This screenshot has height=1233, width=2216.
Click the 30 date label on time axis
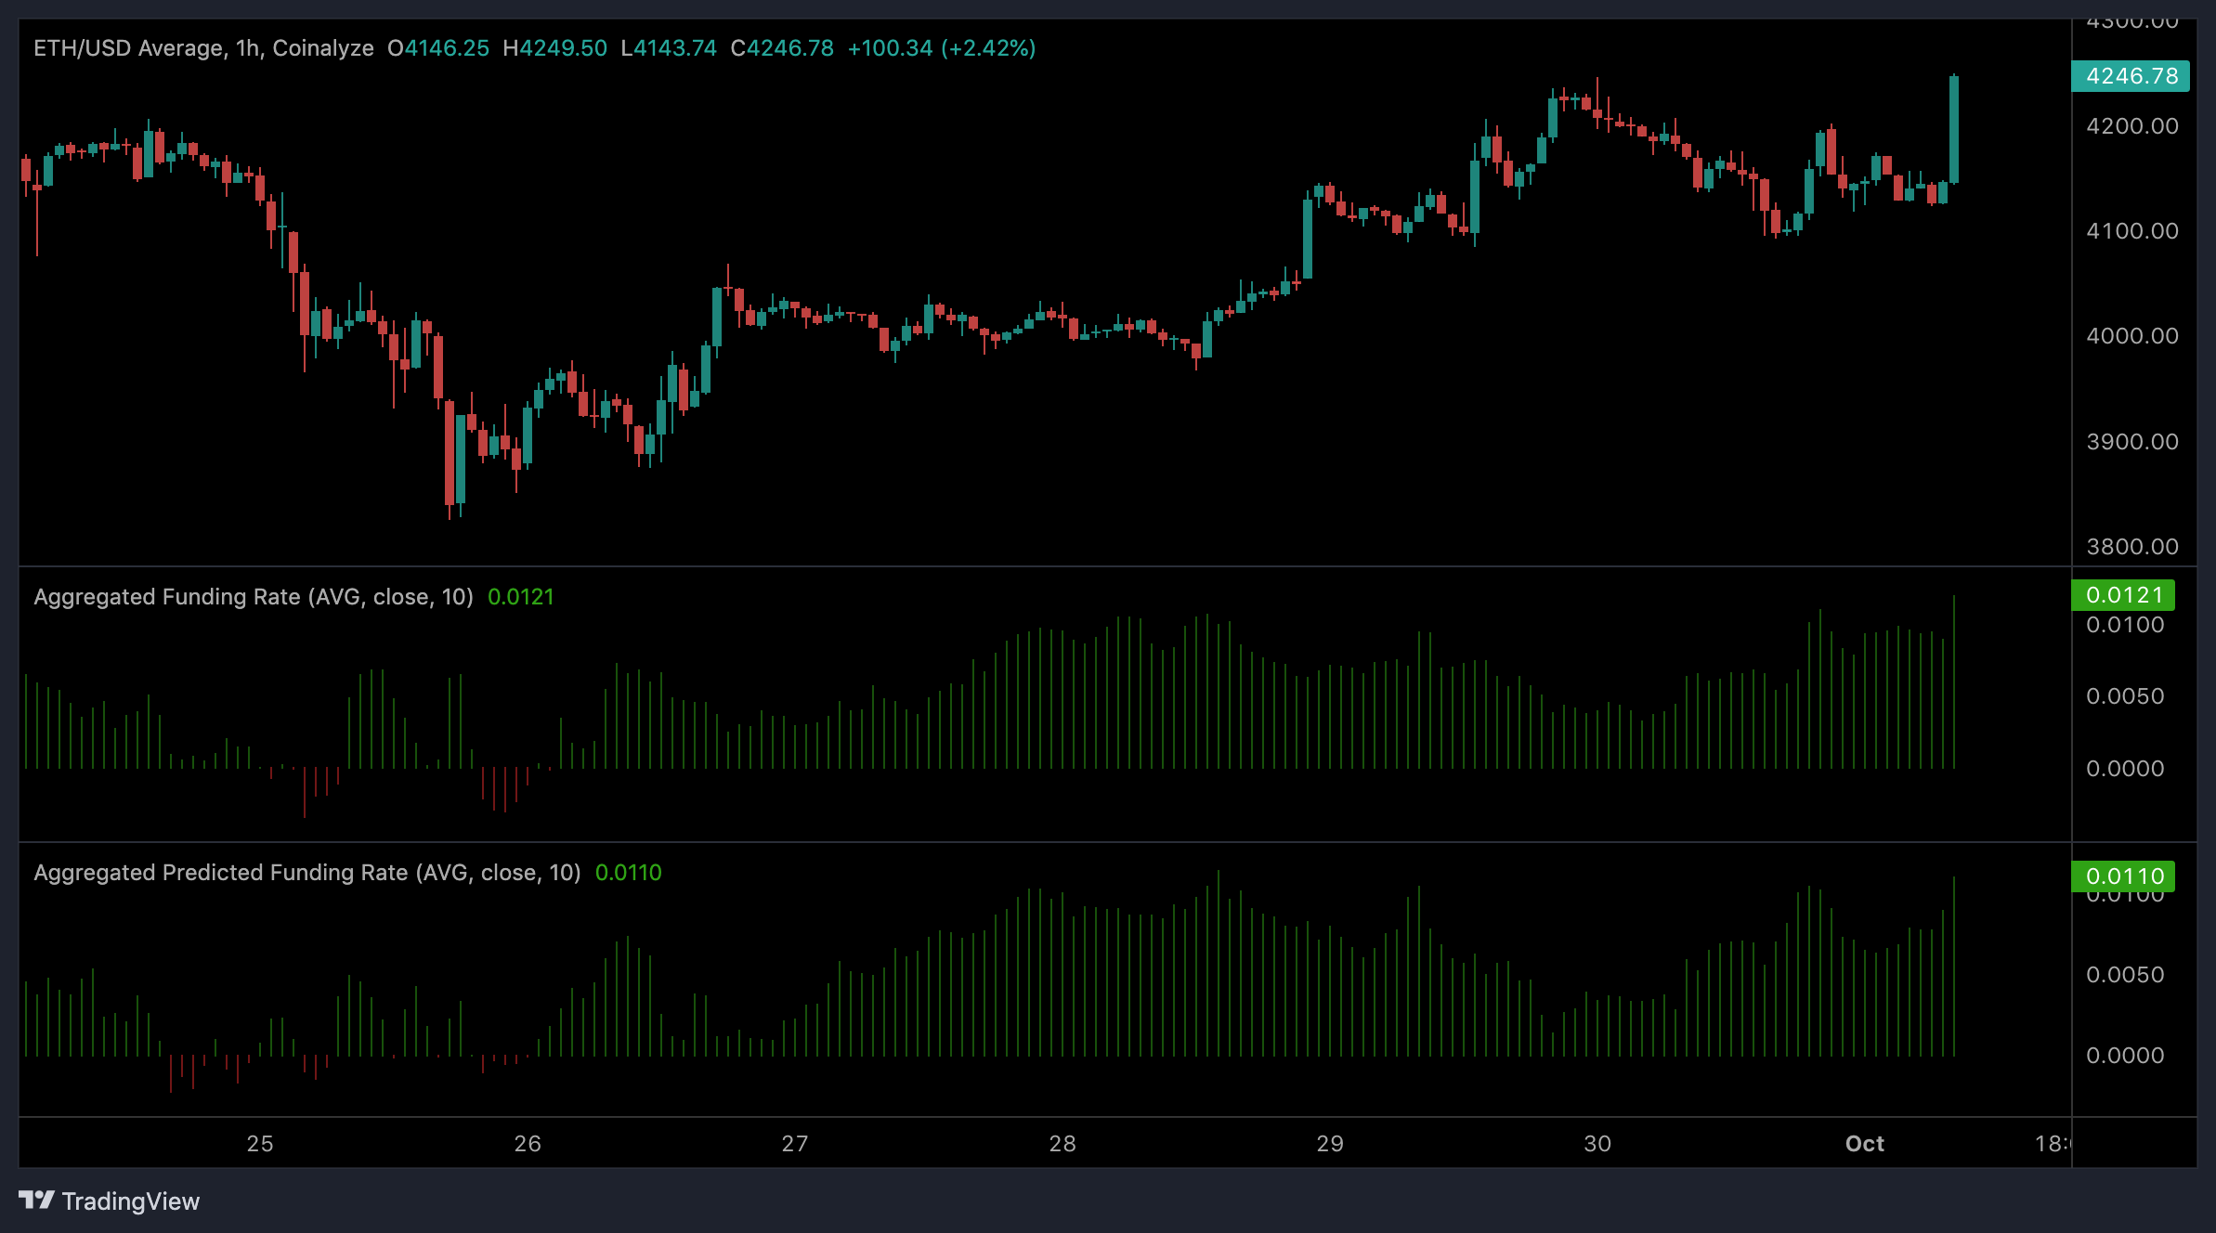point(1597,1144)
